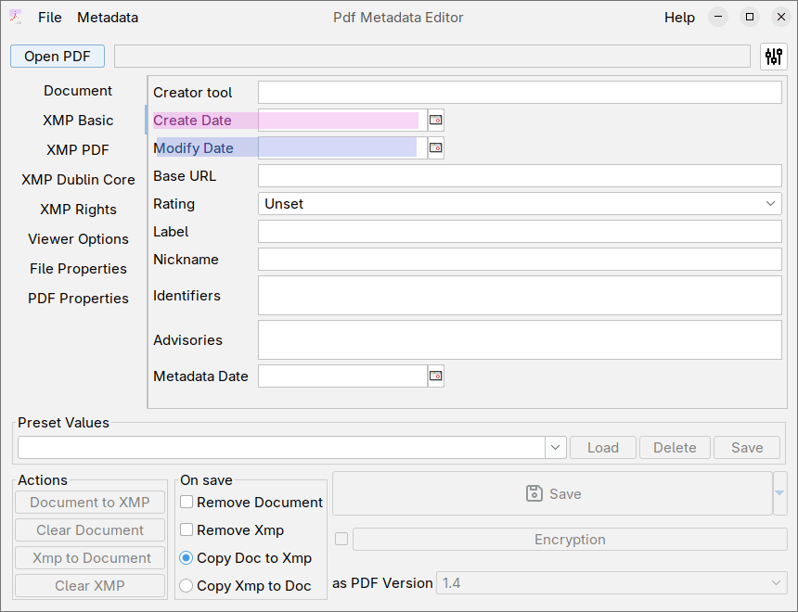Enable the Remove Document checkbox
The image size is (798, 612).
[x=186, y=501]
